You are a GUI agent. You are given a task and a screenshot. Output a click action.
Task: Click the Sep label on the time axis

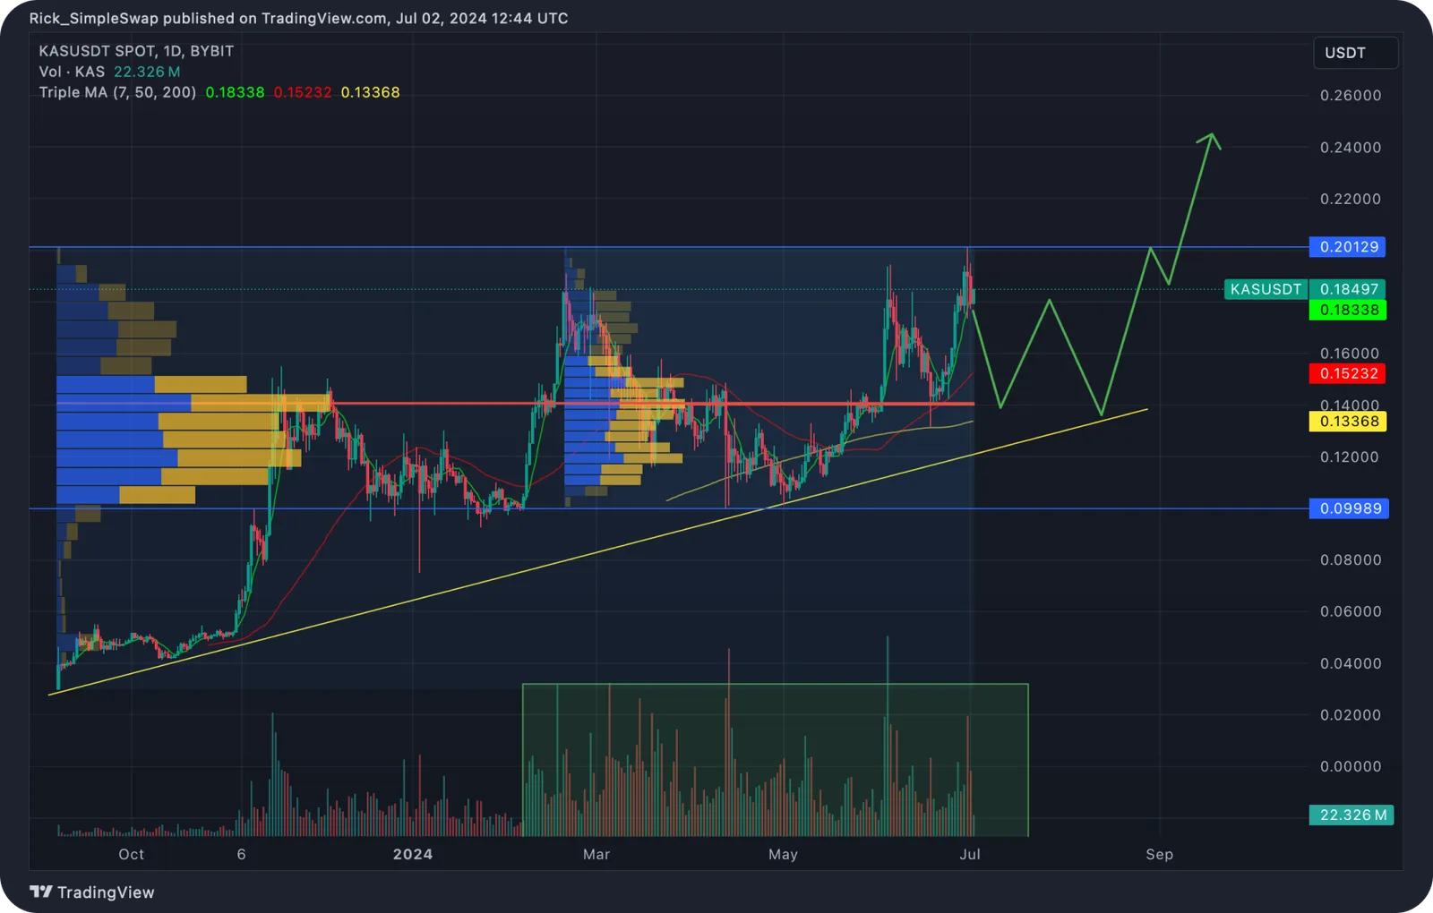click(1160, 854)
